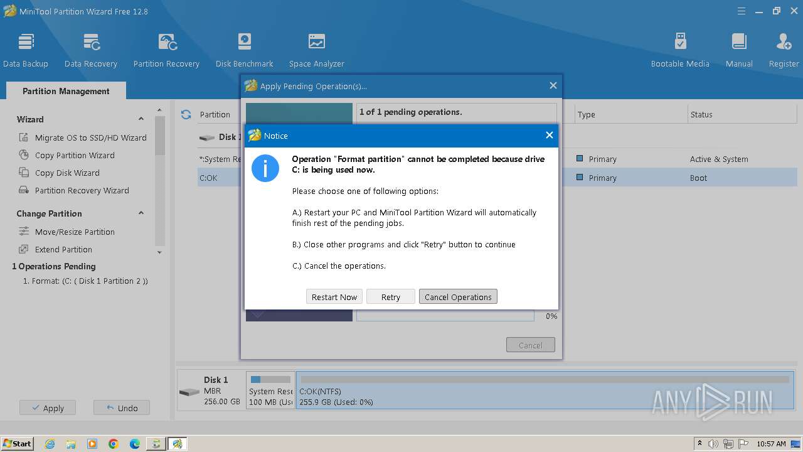
Task: Open the Partition Recovery Wizard
Action: coord(73,190)
